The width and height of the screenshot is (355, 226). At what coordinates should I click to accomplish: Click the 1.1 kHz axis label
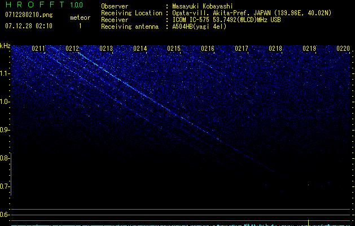click(5, 73)
